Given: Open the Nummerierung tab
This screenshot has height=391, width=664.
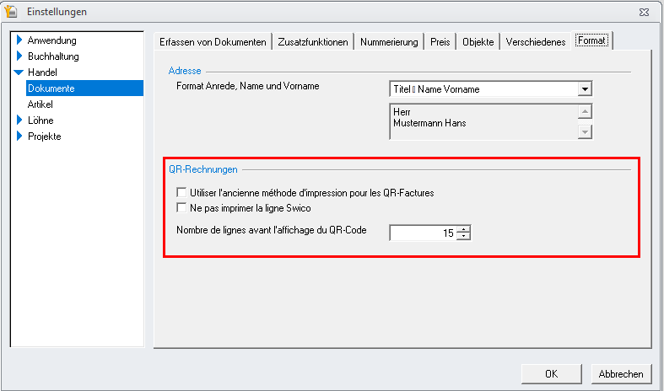Looking at the screenshot, I should pyautogui.click(x=389, y=42).
